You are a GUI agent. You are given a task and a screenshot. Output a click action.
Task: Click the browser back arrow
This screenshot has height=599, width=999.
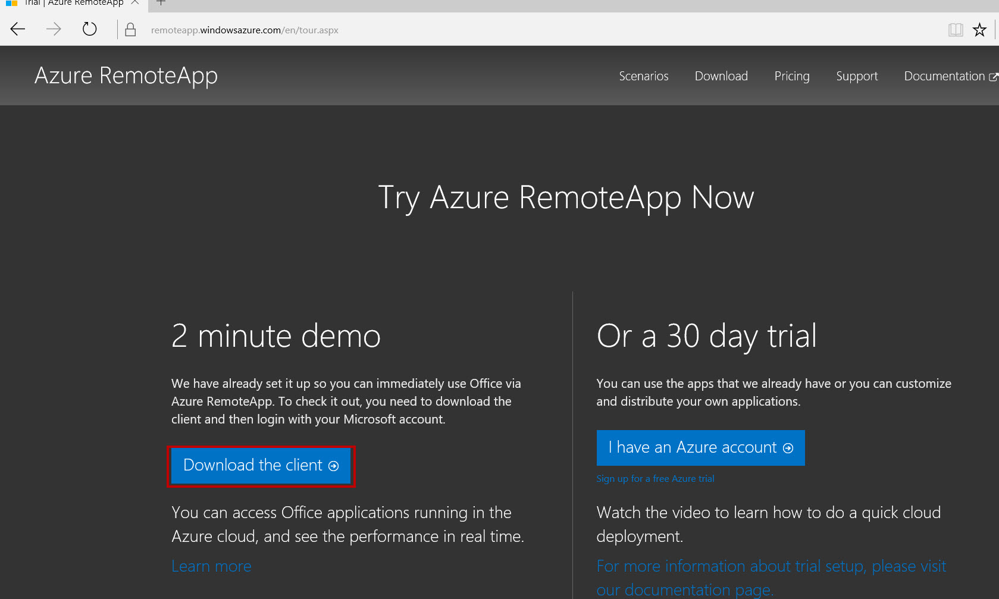pos(18,29)
